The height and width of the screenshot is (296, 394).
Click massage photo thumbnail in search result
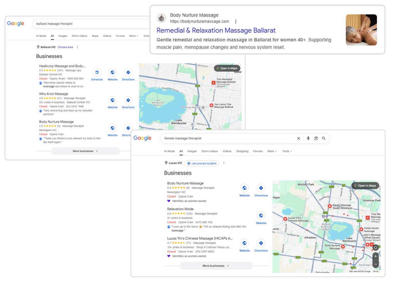point(361,30)
